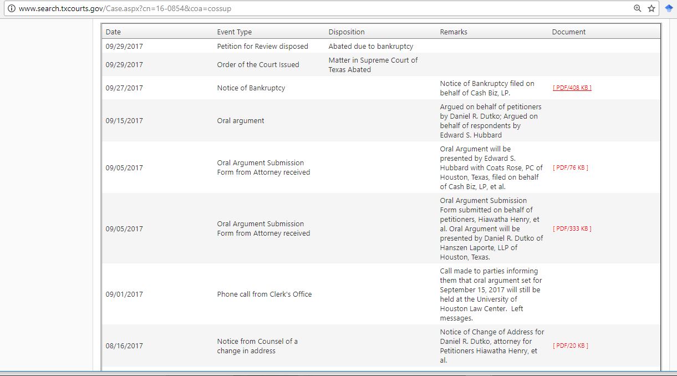The image size is (677, 376).
Task: Open the PDF/333 KB document link
Action: (572, 228)
